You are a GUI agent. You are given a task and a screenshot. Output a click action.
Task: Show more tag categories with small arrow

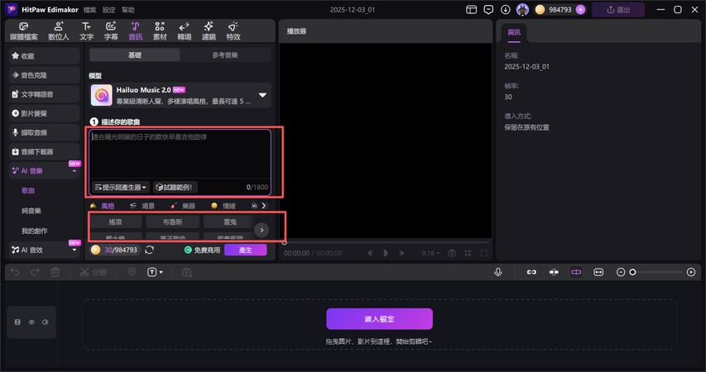point(263,206)
